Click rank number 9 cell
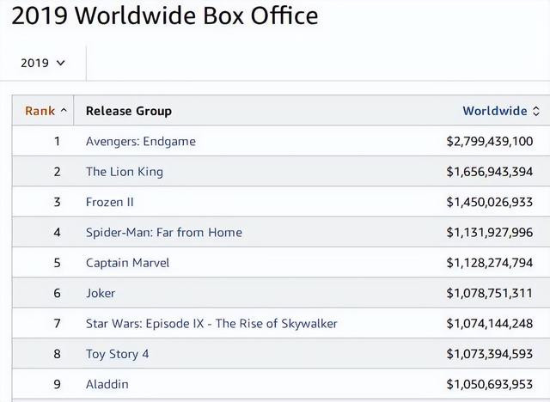Screen dimensions: 550x402 (x=58, y=385)
